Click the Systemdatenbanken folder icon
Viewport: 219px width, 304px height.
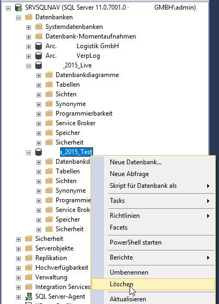point(39,27)
